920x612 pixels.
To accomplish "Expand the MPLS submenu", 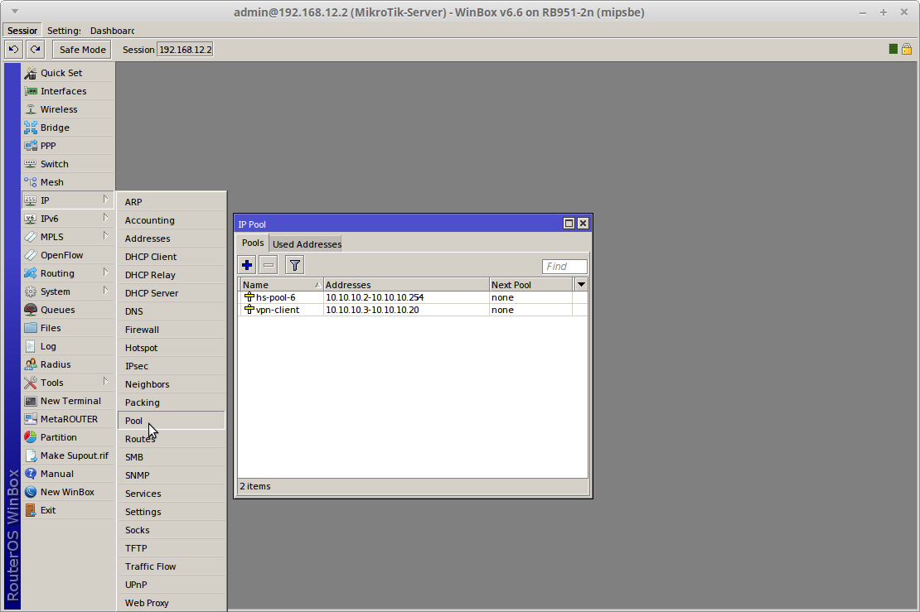I will point(68,236).
